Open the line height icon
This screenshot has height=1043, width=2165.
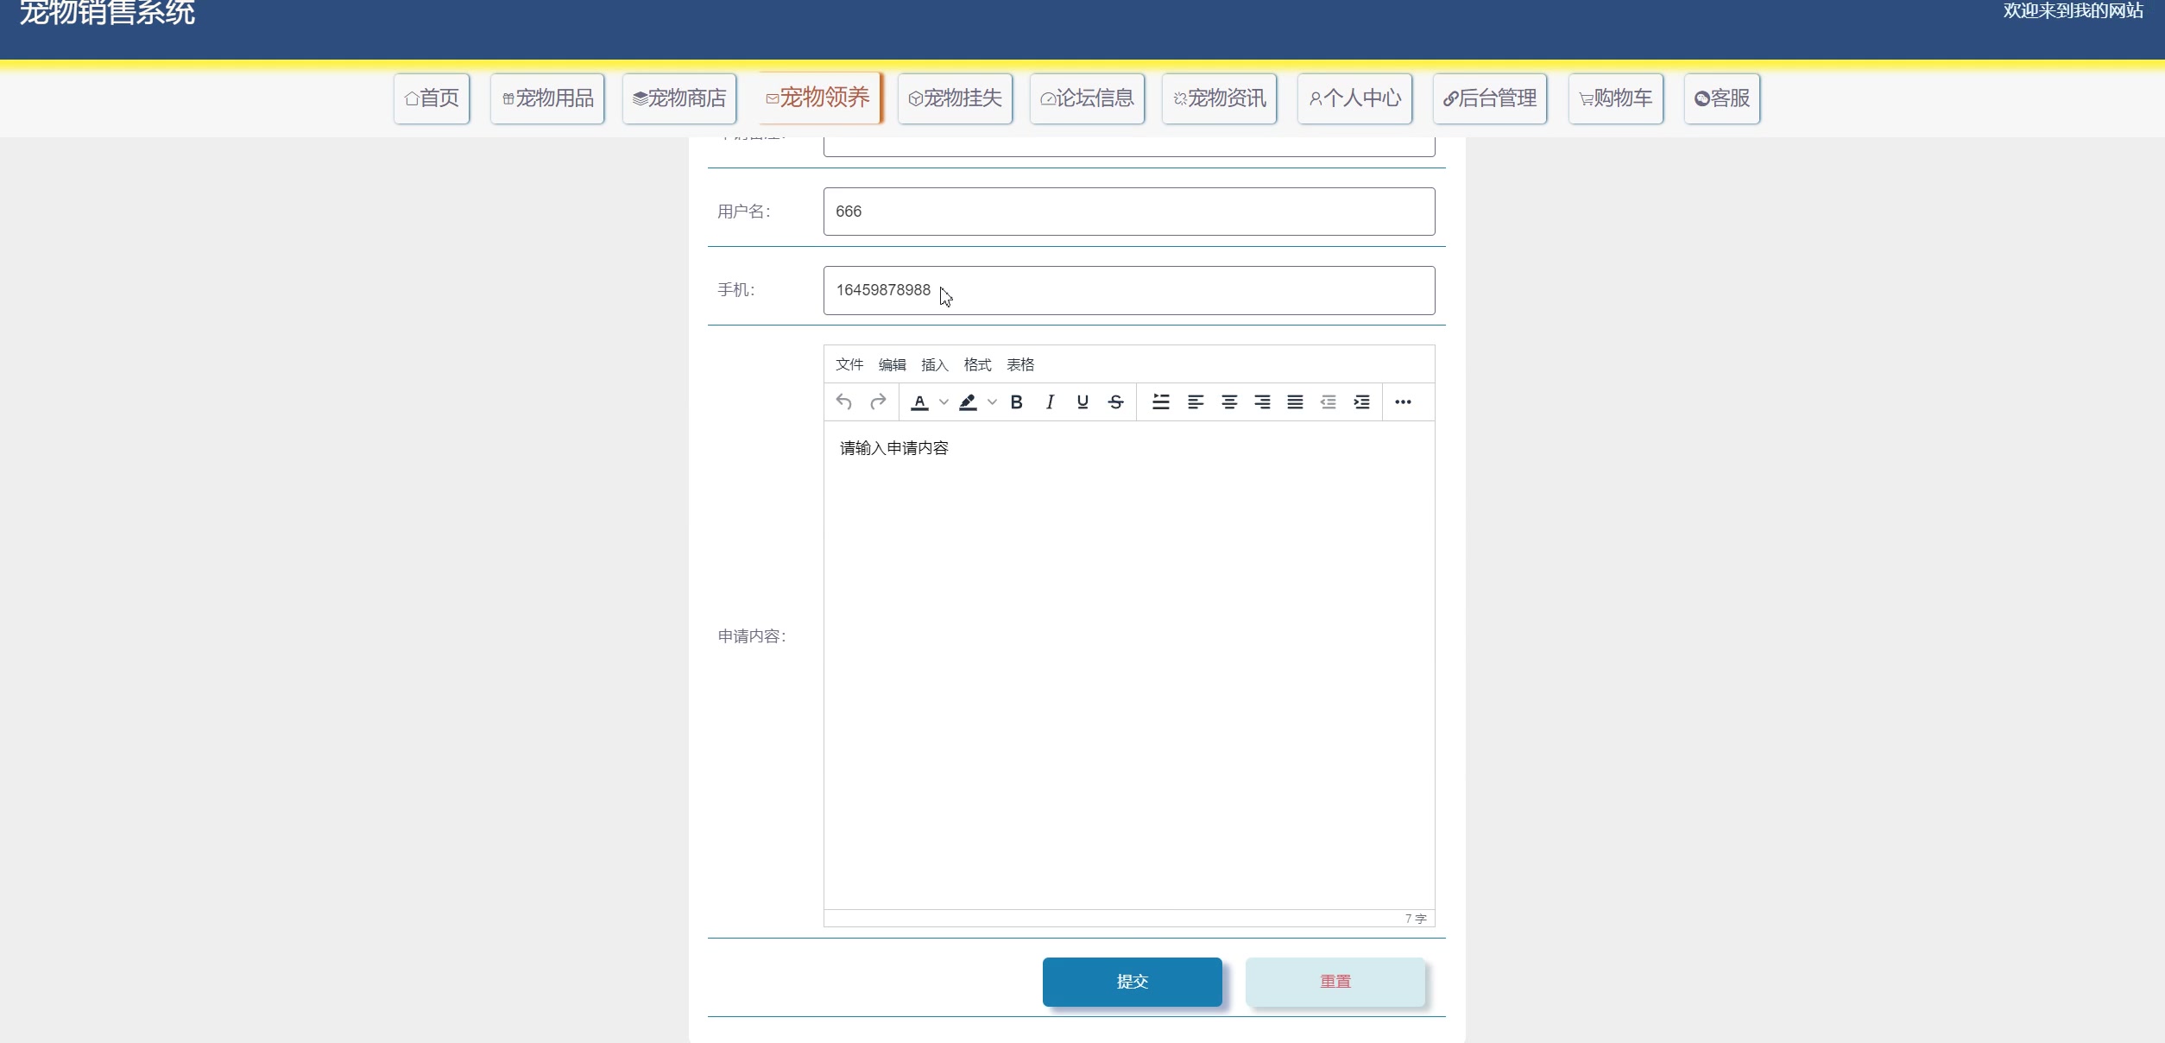tap(1161, 401)
